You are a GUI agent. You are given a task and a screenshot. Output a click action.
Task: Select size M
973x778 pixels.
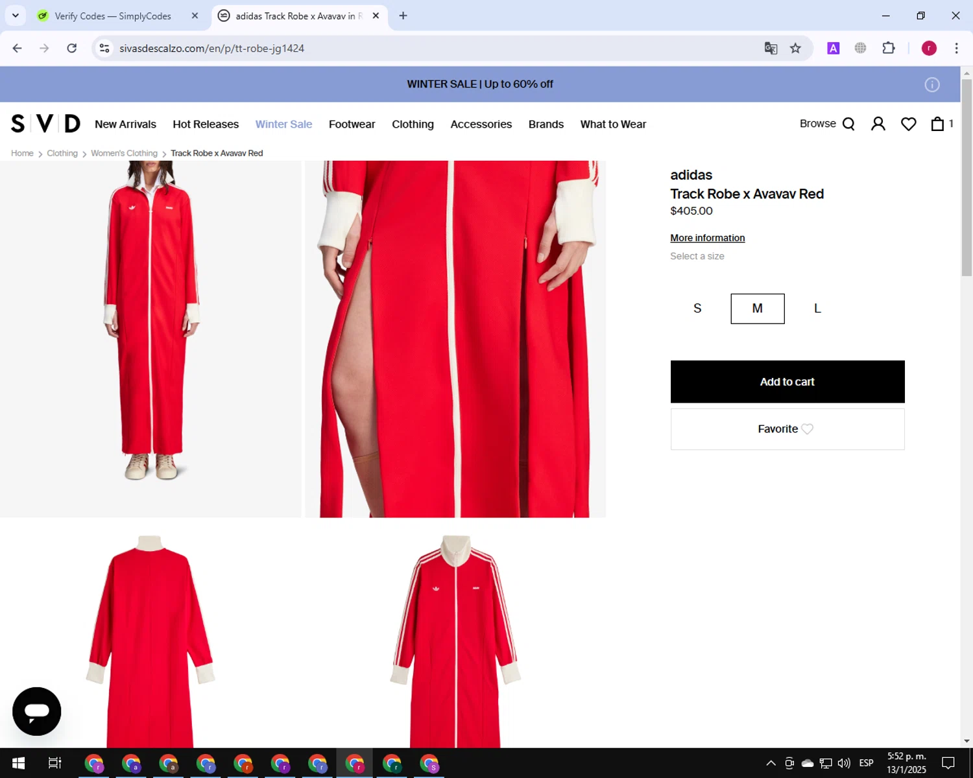click(x=758, y=309)
